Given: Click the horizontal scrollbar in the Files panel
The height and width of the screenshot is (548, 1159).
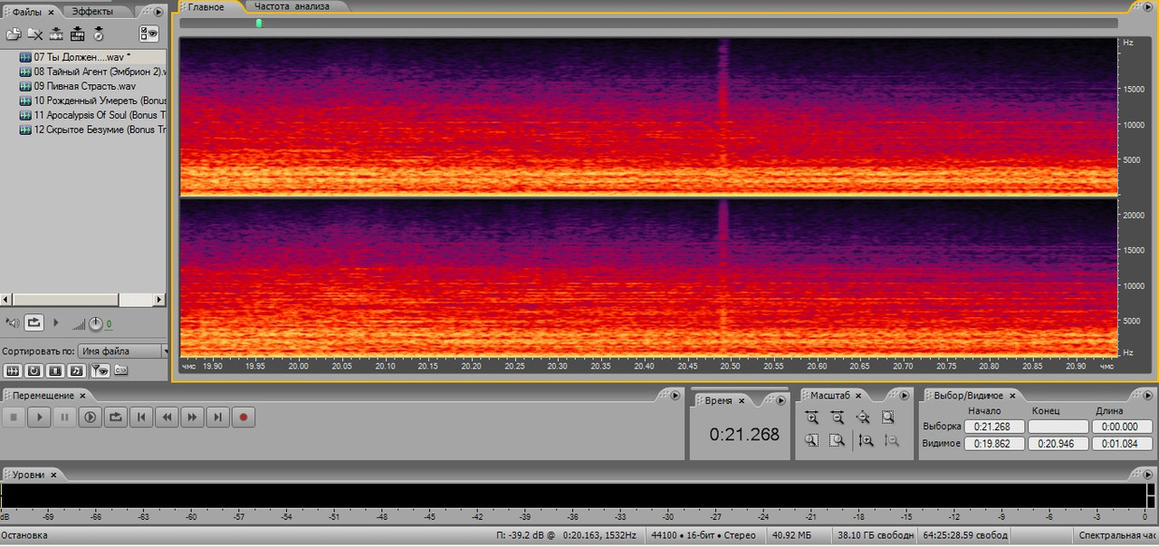Looking at the screenshot, I should point(83,300).
